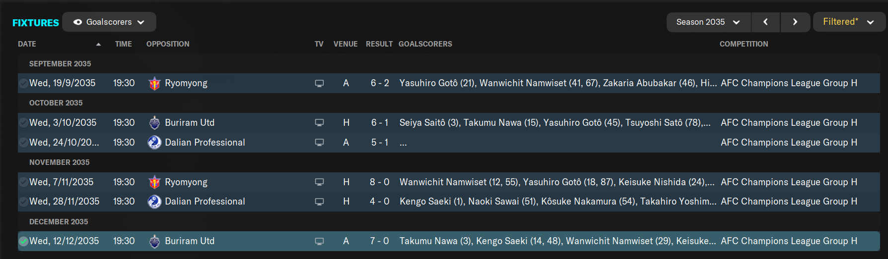Click the Ryomyong club badge on 19/9/2035
The image size is (888, 259).
pyautogui.click(x=154, y=83)
